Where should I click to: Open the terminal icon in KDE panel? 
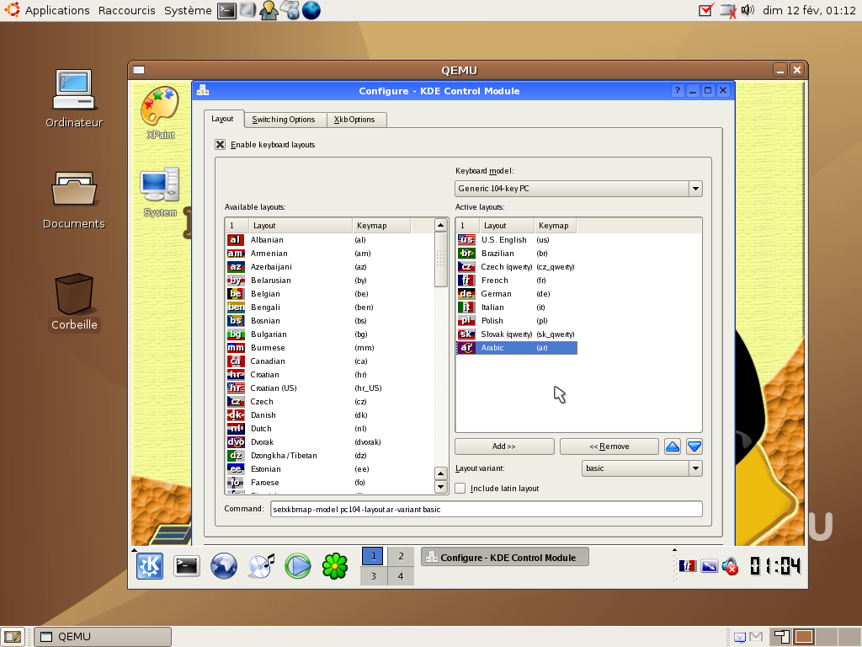187,566
